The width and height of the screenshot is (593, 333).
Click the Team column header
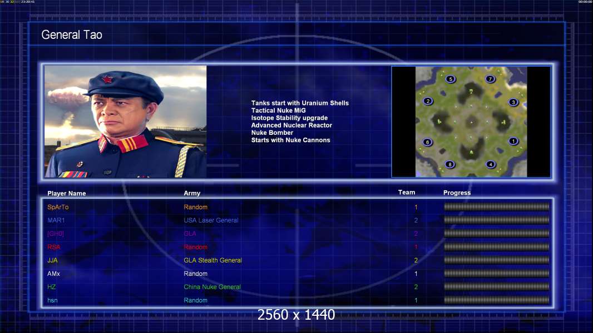(407, 193)
